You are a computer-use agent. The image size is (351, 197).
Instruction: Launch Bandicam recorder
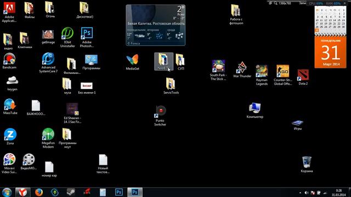(x=9, y=61)
